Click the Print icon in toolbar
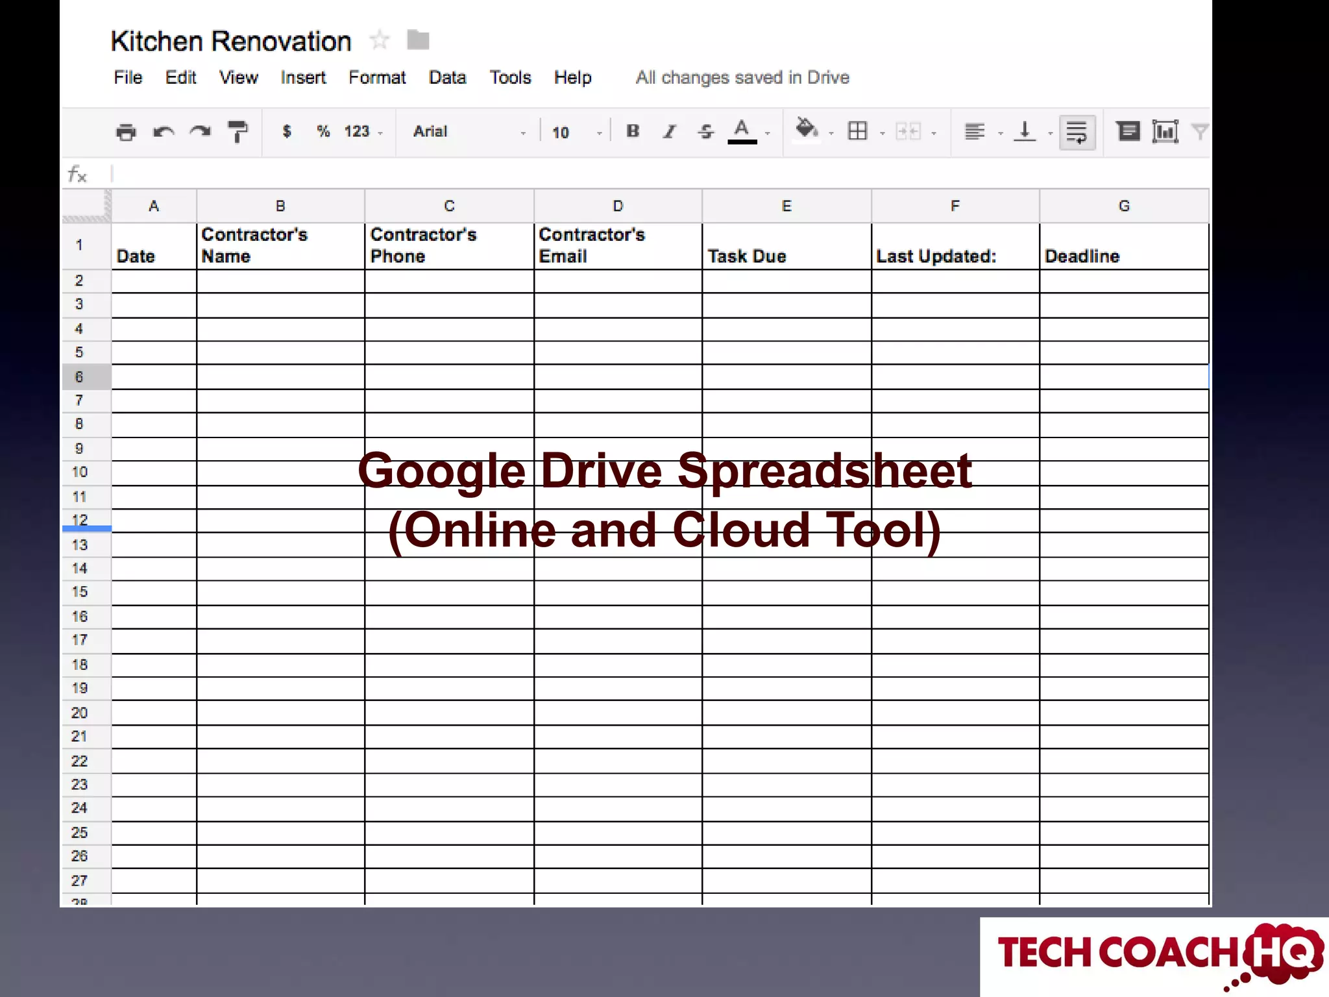This screenshot has width=1329, height=997. click(x=126, y=132)
